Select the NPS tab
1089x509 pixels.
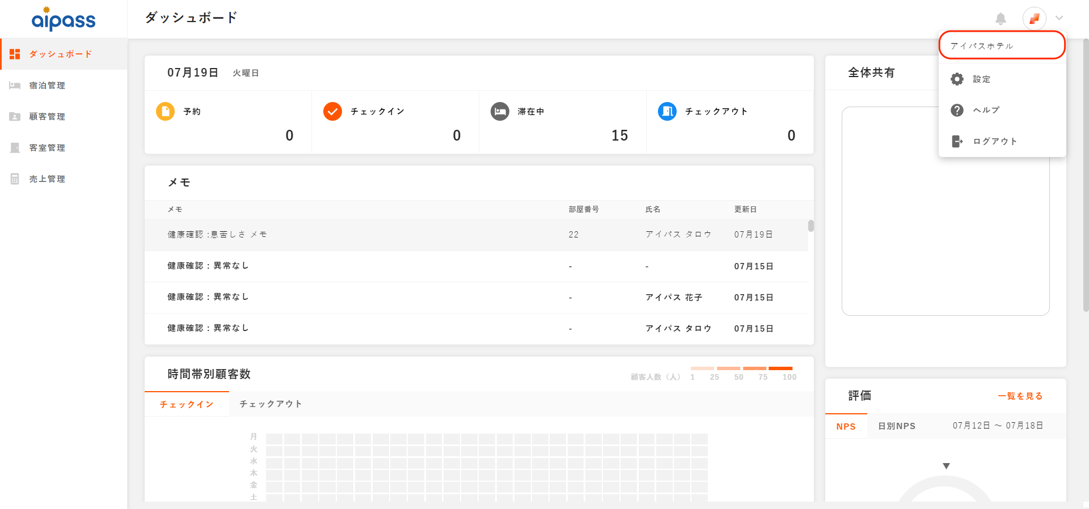coord(846,426)
